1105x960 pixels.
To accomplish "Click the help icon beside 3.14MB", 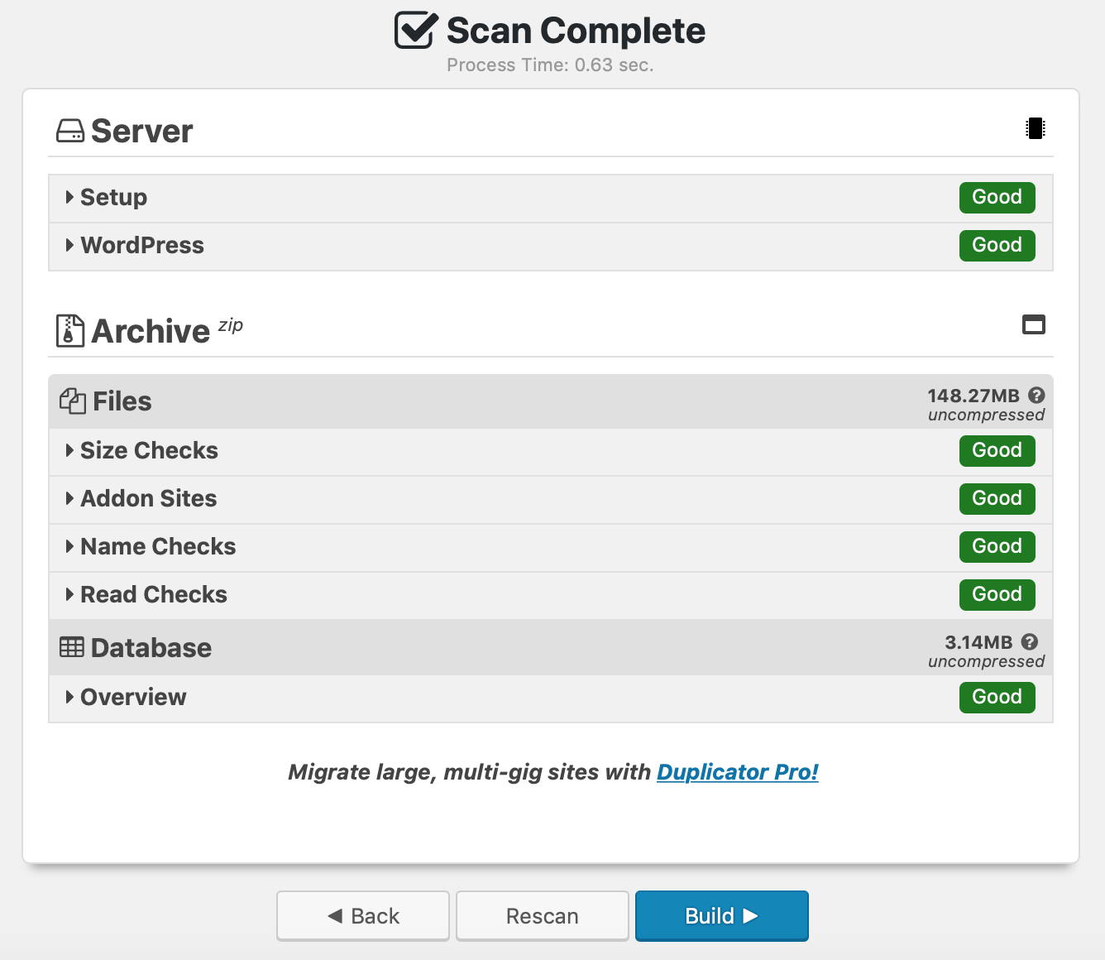I will pyautogui.click(x=1030, y=642).
